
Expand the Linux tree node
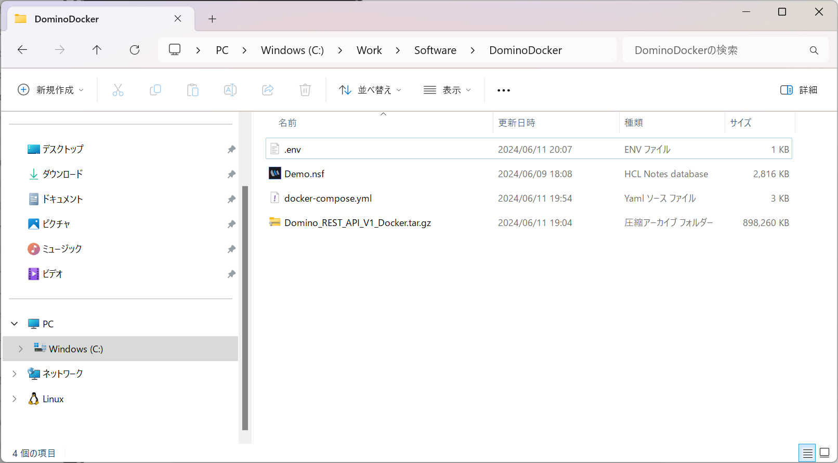click(x=15, y=399)
